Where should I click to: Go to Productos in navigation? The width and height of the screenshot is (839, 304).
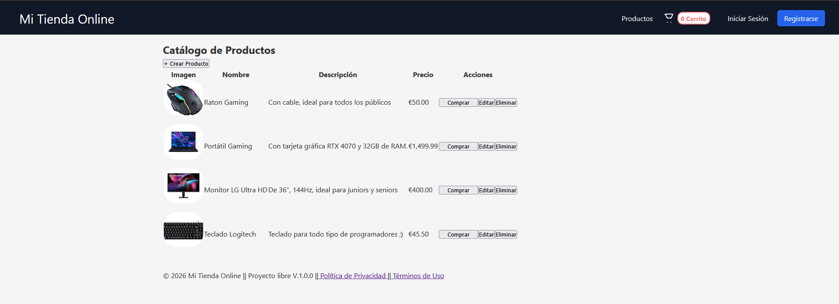click(x=637, y=18)
